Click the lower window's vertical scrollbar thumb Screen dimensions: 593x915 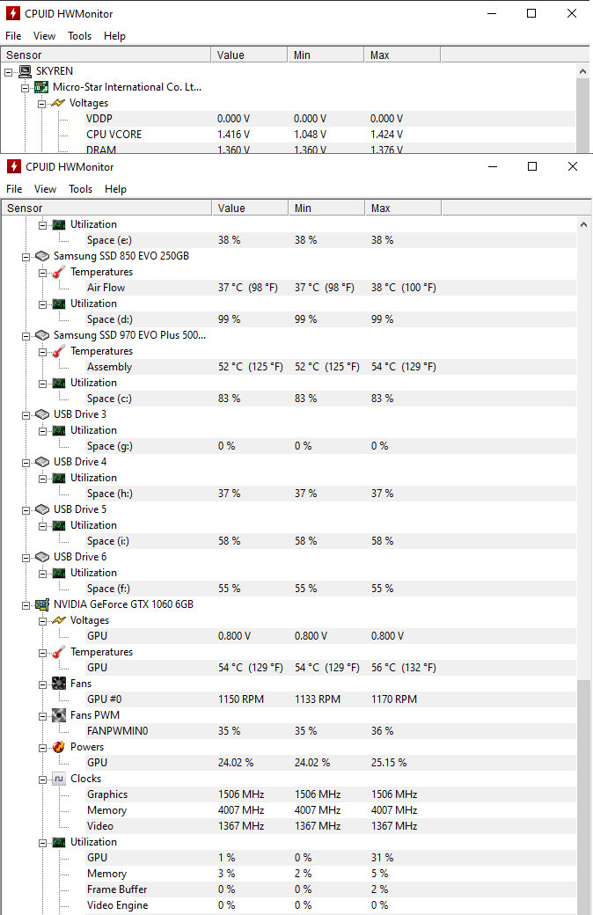[583, 792]
